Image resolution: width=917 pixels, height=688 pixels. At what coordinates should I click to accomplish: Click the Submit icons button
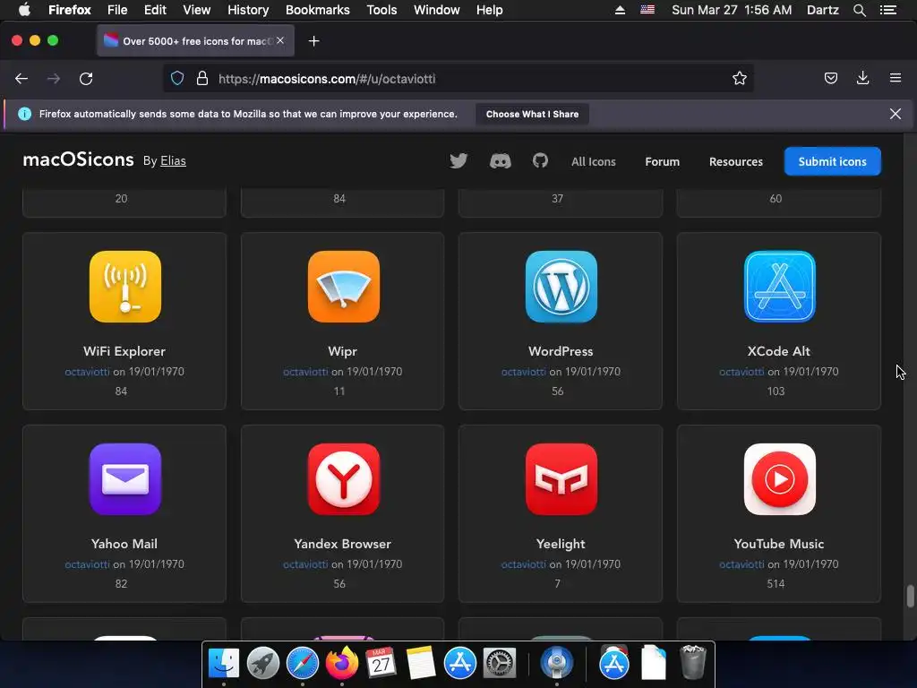point(832,161)
